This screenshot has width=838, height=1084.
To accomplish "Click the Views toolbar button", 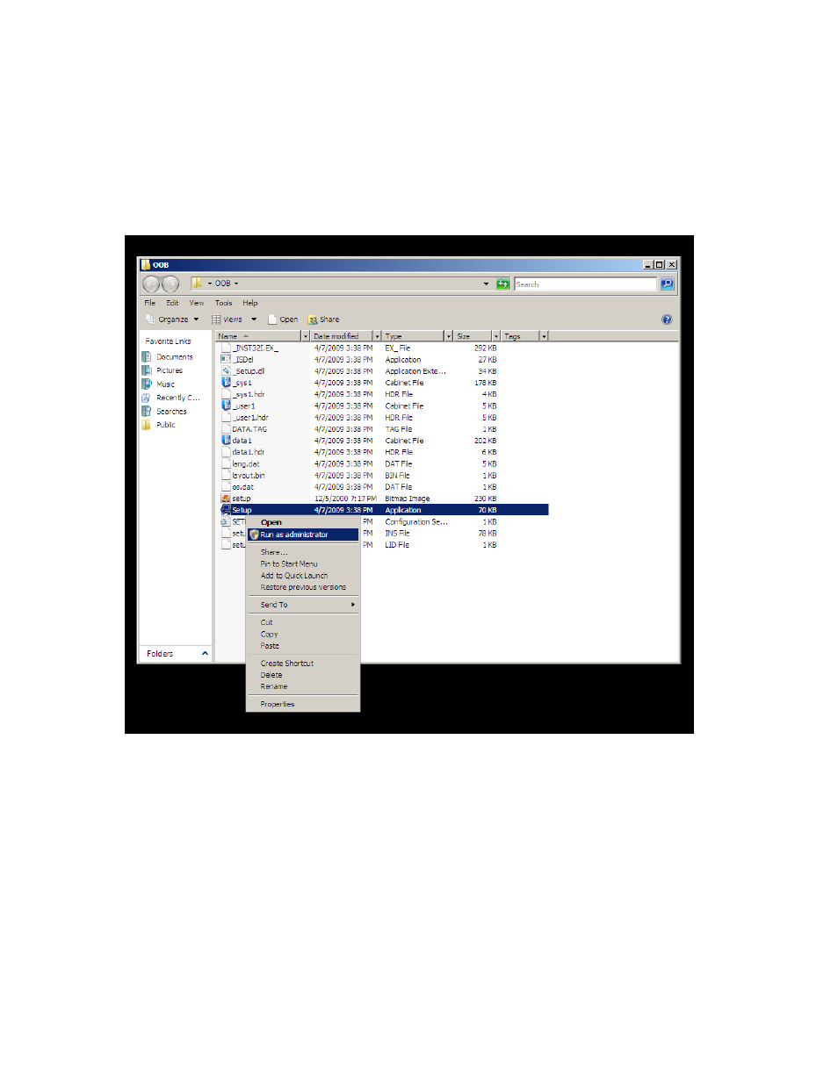I will [228, 319].
